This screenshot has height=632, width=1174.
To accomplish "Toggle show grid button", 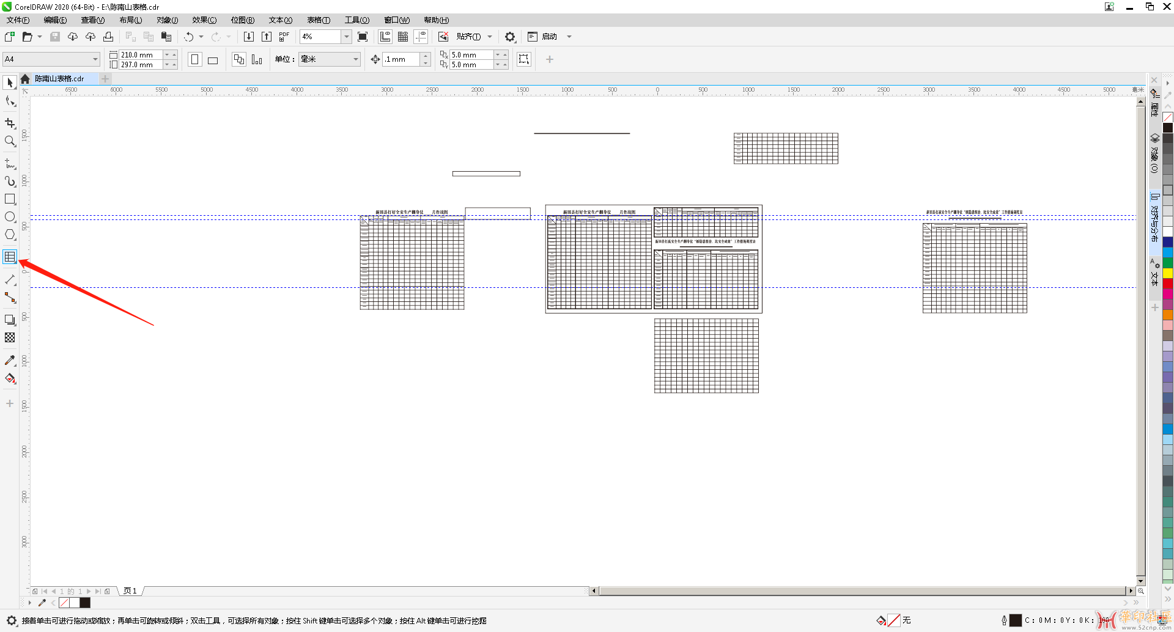I will (403, 37).
